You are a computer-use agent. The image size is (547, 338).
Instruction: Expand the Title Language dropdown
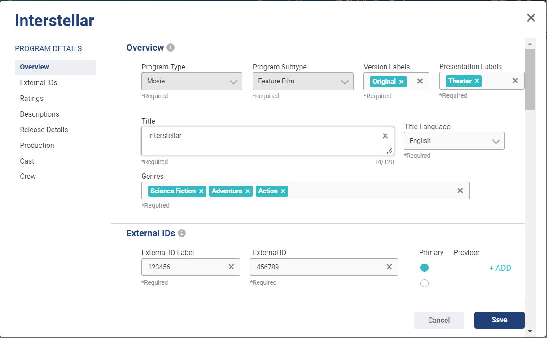pos(454,141)
